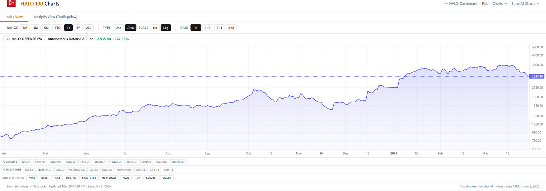
Task: Set range to ALL
Action: click(x=88, y=28)
